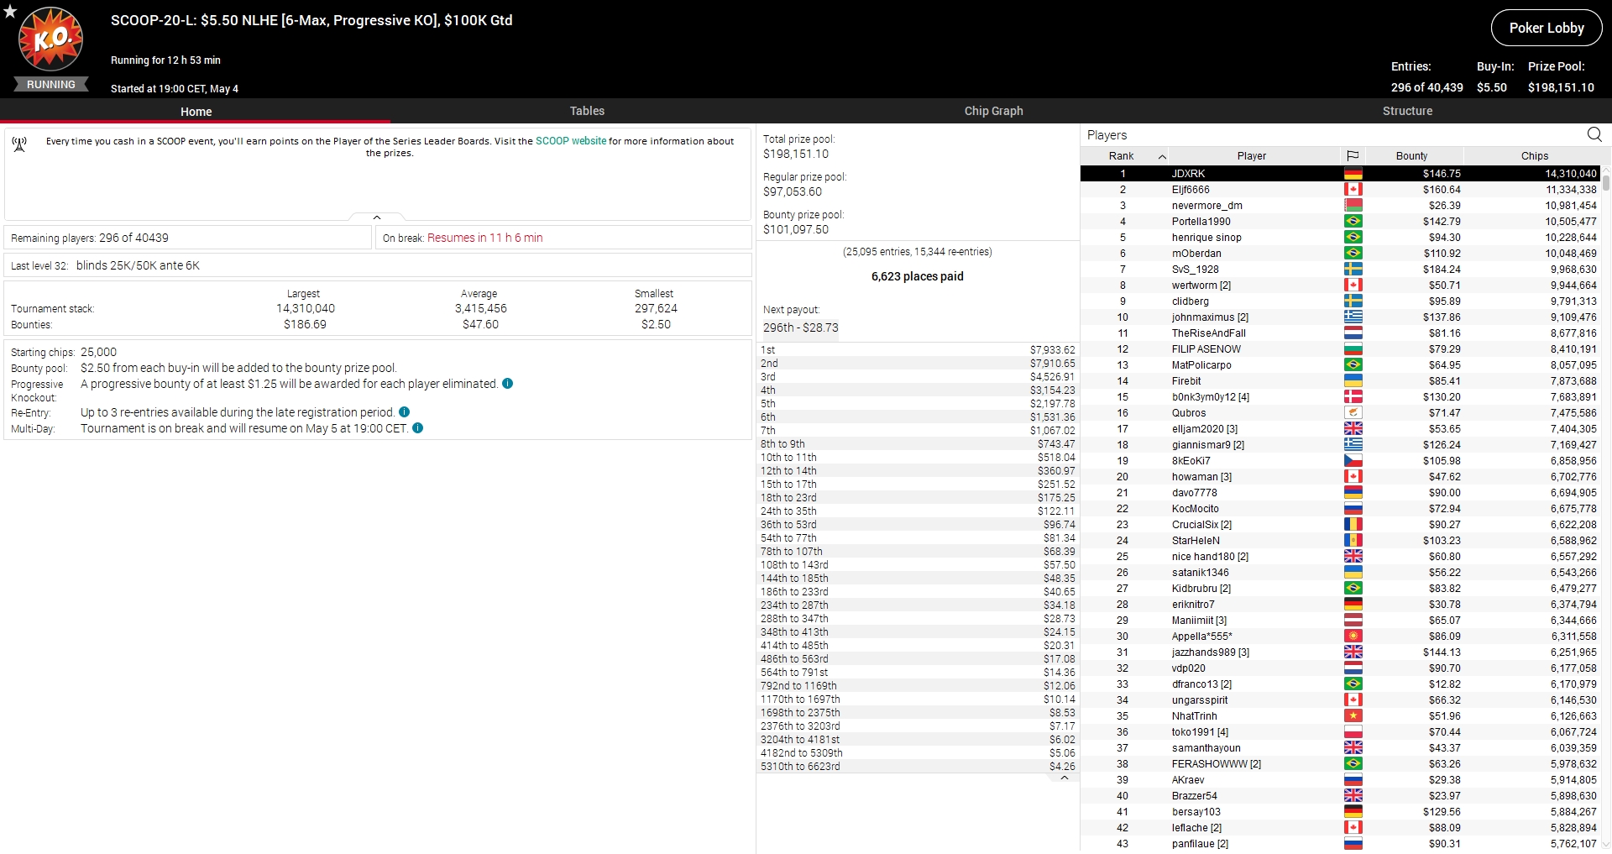Image resolution: width=1612 pixels, height=854 pixels.
Task: Switch to the Home tab
Action: click(196, 111)
